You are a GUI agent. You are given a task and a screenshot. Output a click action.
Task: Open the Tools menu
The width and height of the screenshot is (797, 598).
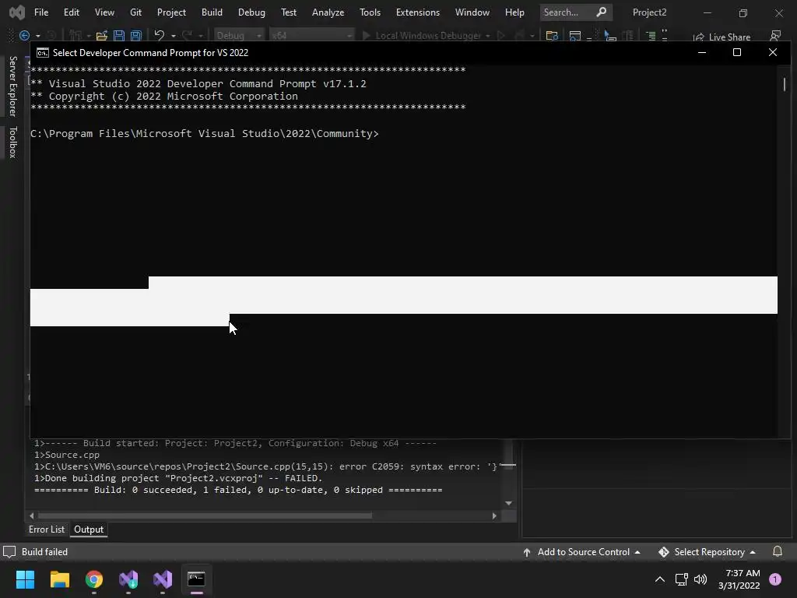[370, 12]
